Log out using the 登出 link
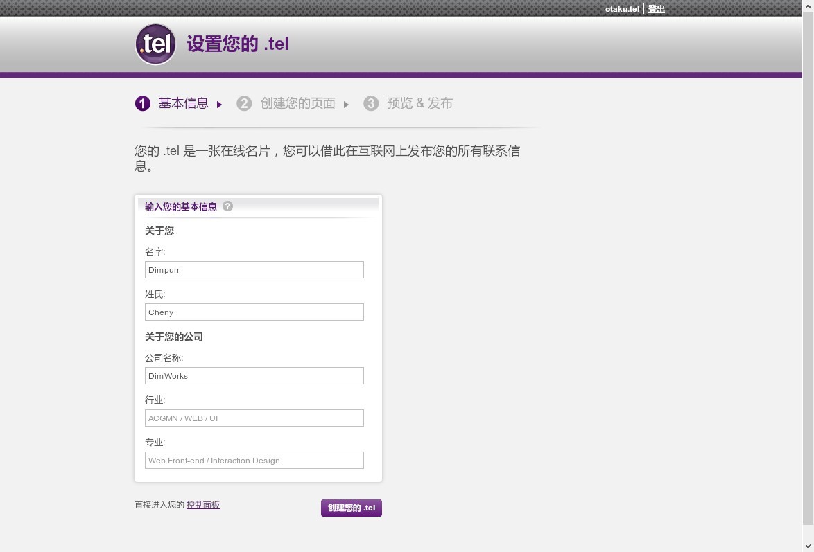This screenshot has width=814, height=552. coord(656,9)
